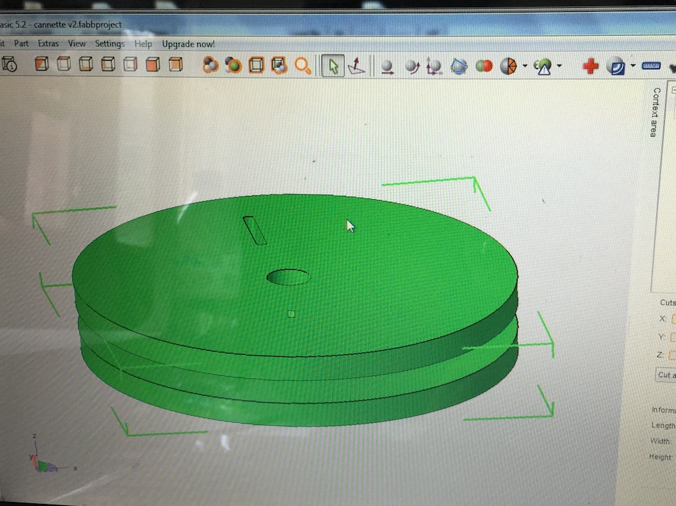Zoom to selected parts green sphere icon
Image resolution: width=676 pixels, height=506 pixels.
[233, 65]
